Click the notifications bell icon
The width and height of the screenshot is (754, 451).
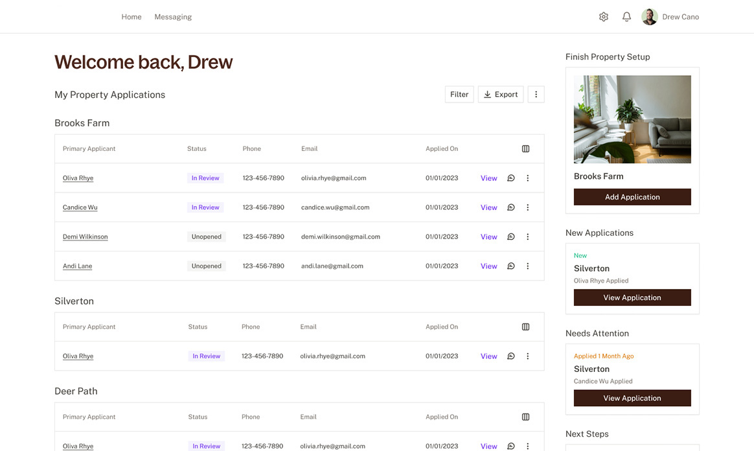click(626, 17)
